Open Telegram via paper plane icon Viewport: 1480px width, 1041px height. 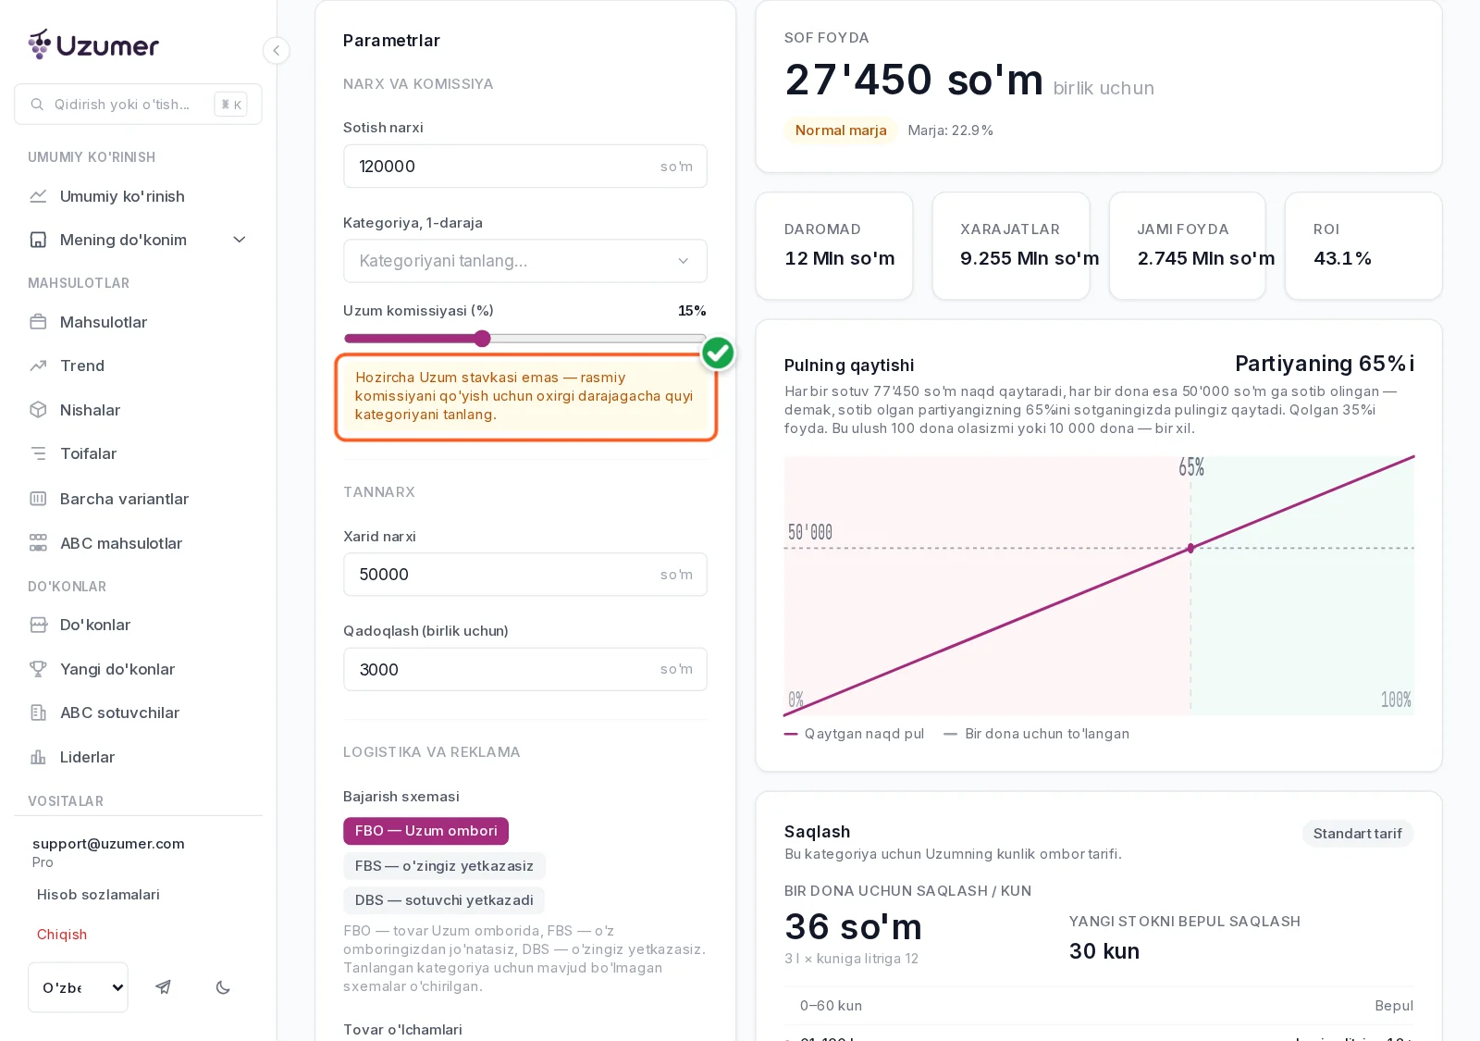(163, 987)
